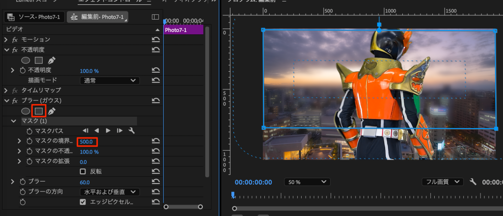Click the pen mask tool under ブラー (ガウス)
Image resolution: width=503 pixels, height=216 pixels.
point(52,111)
